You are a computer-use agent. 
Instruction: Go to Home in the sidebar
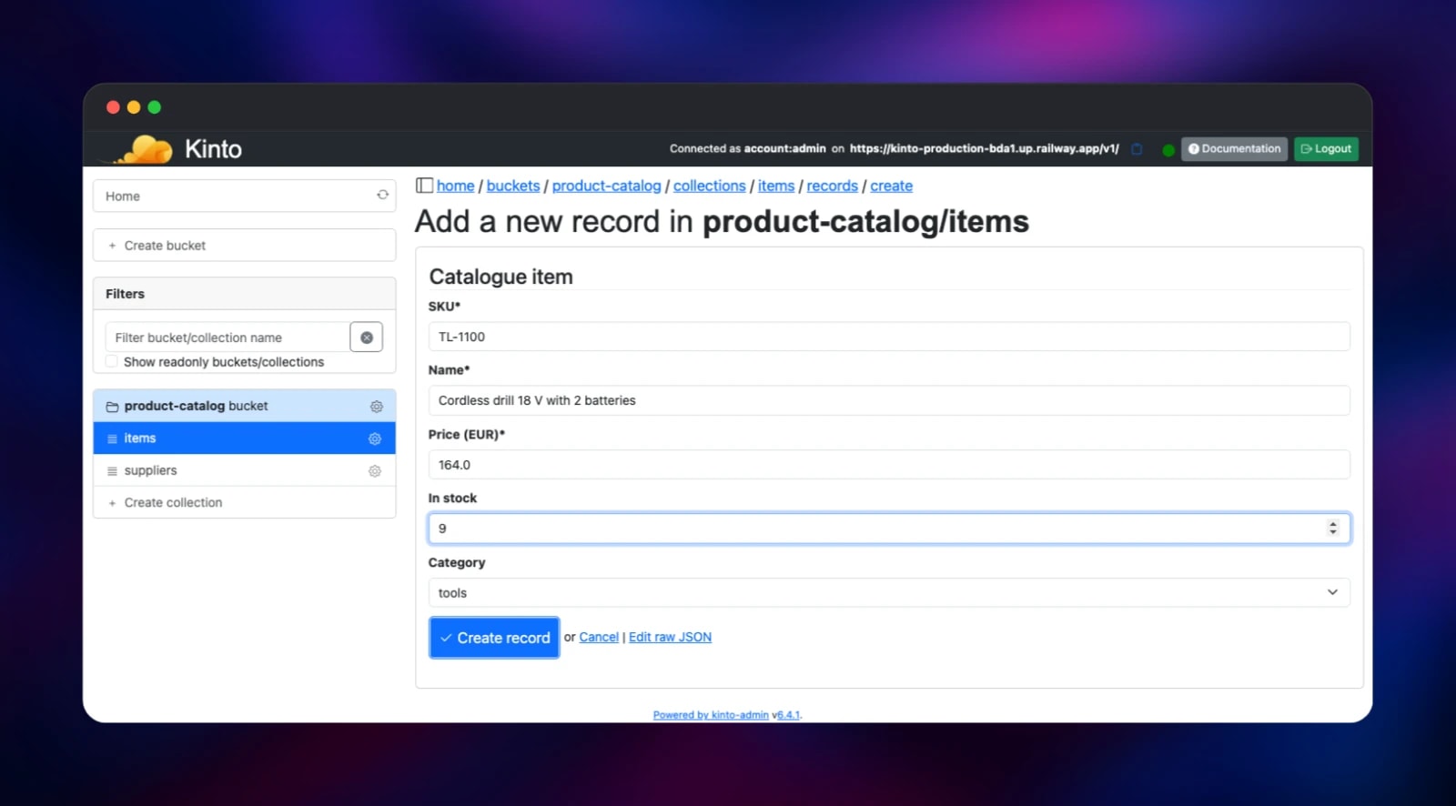[244, 196]
